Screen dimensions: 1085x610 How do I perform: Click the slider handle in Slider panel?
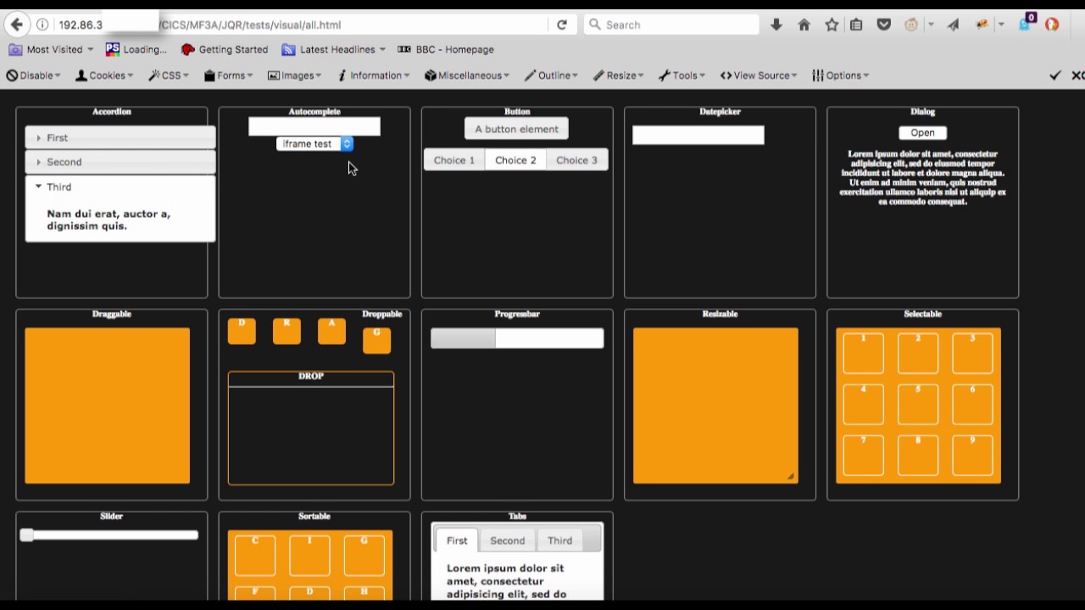click(27, 535)
